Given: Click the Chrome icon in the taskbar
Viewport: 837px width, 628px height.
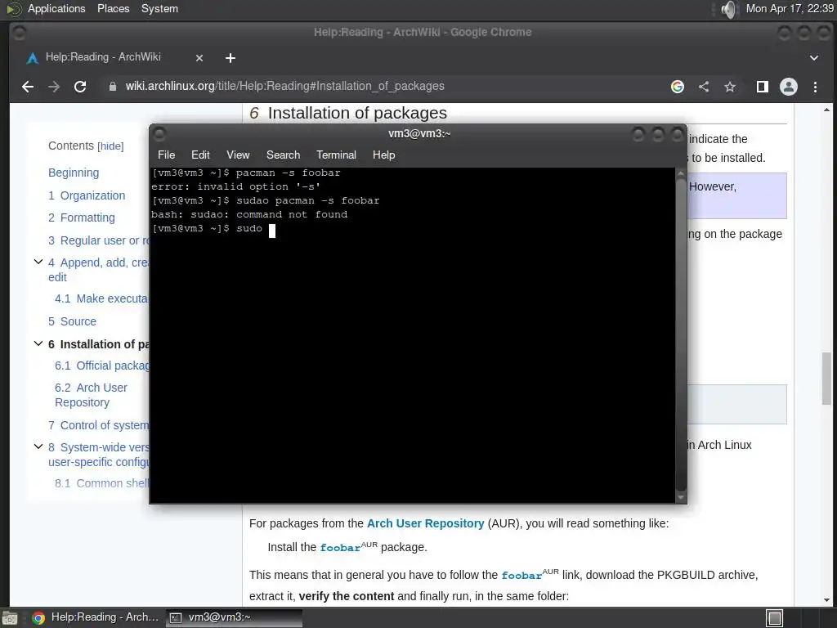Looking at the screenshot, I should point(38,618).
